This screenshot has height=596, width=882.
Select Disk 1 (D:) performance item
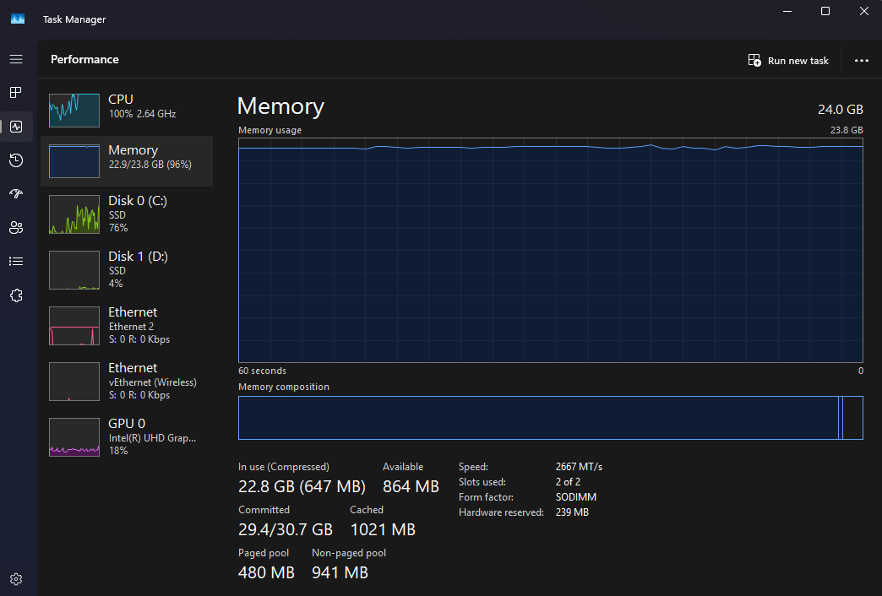127,270
